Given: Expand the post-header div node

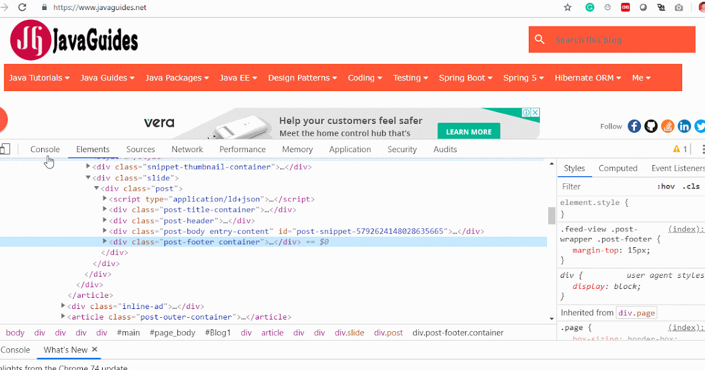Looking at the screenshot, I should pyautogui.click(x=105, y=221).
